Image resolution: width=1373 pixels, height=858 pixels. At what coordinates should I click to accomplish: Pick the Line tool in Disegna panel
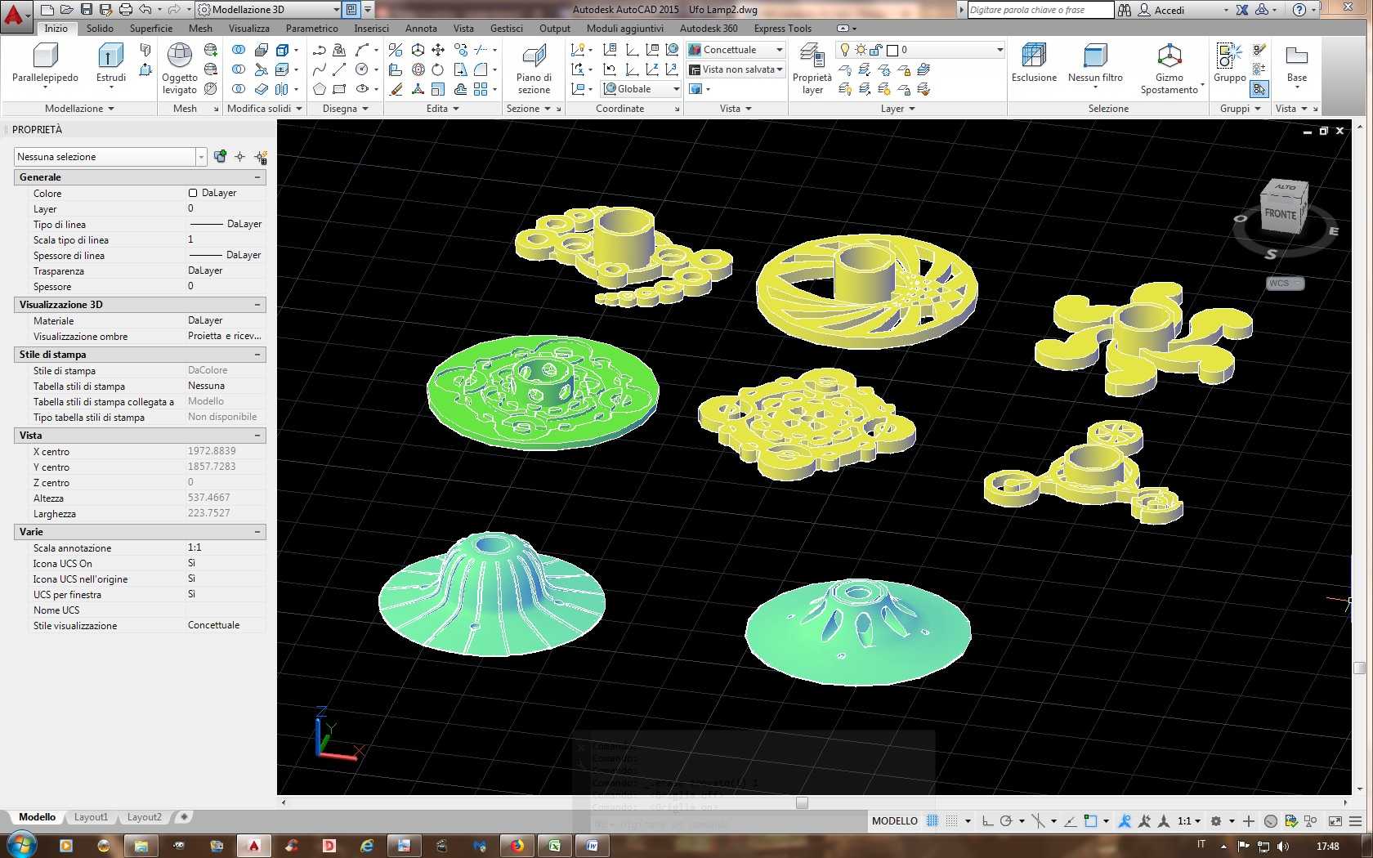[339, 69]
